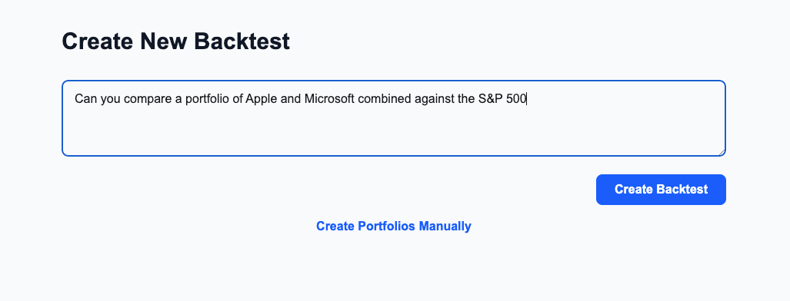The height and width of the screenshot is (301, 790).
Task: Click the word Backtest in the heading
Action: (x=242, y=41)
